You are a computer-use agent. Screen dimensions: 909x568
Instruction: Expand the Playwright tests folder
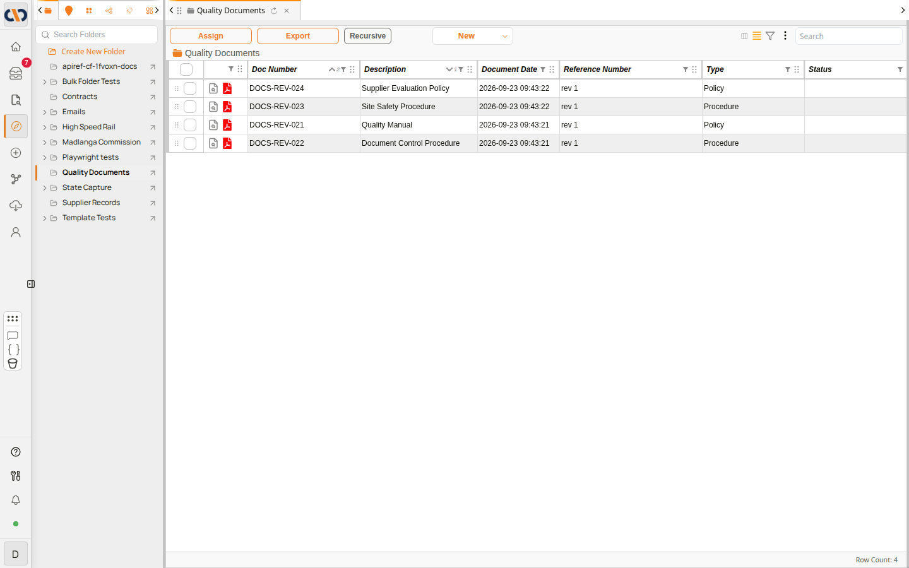(44, 158)
